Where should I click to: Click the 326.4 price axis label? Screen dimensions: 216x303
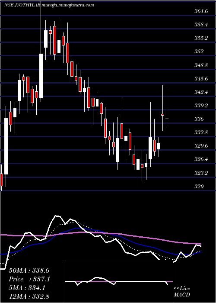tap(201, 159)
